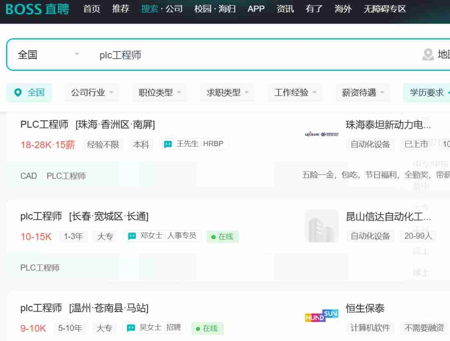The height and width of the screenshot is (341, 450).
Task: Expand the 职位类型 filter
Action: [x=160, y=92]
